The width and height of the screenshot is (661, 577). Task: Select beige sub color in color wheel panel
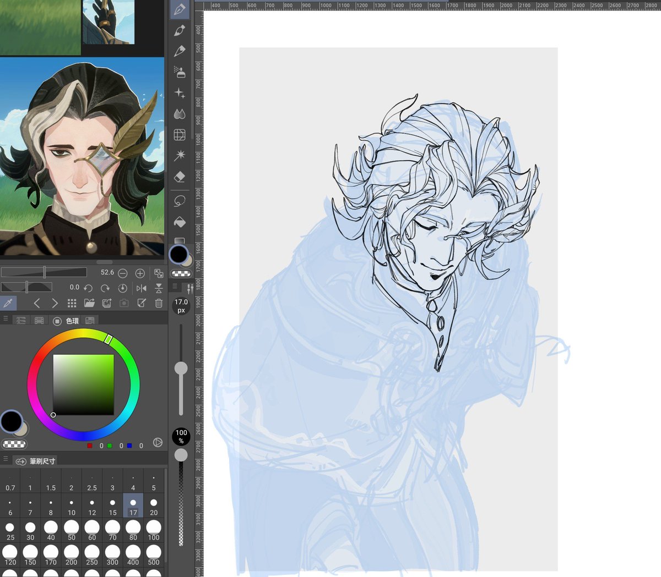click(x=23, y=430)
